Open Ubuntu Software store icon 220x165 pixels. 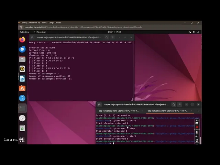(x=22, y=88)
